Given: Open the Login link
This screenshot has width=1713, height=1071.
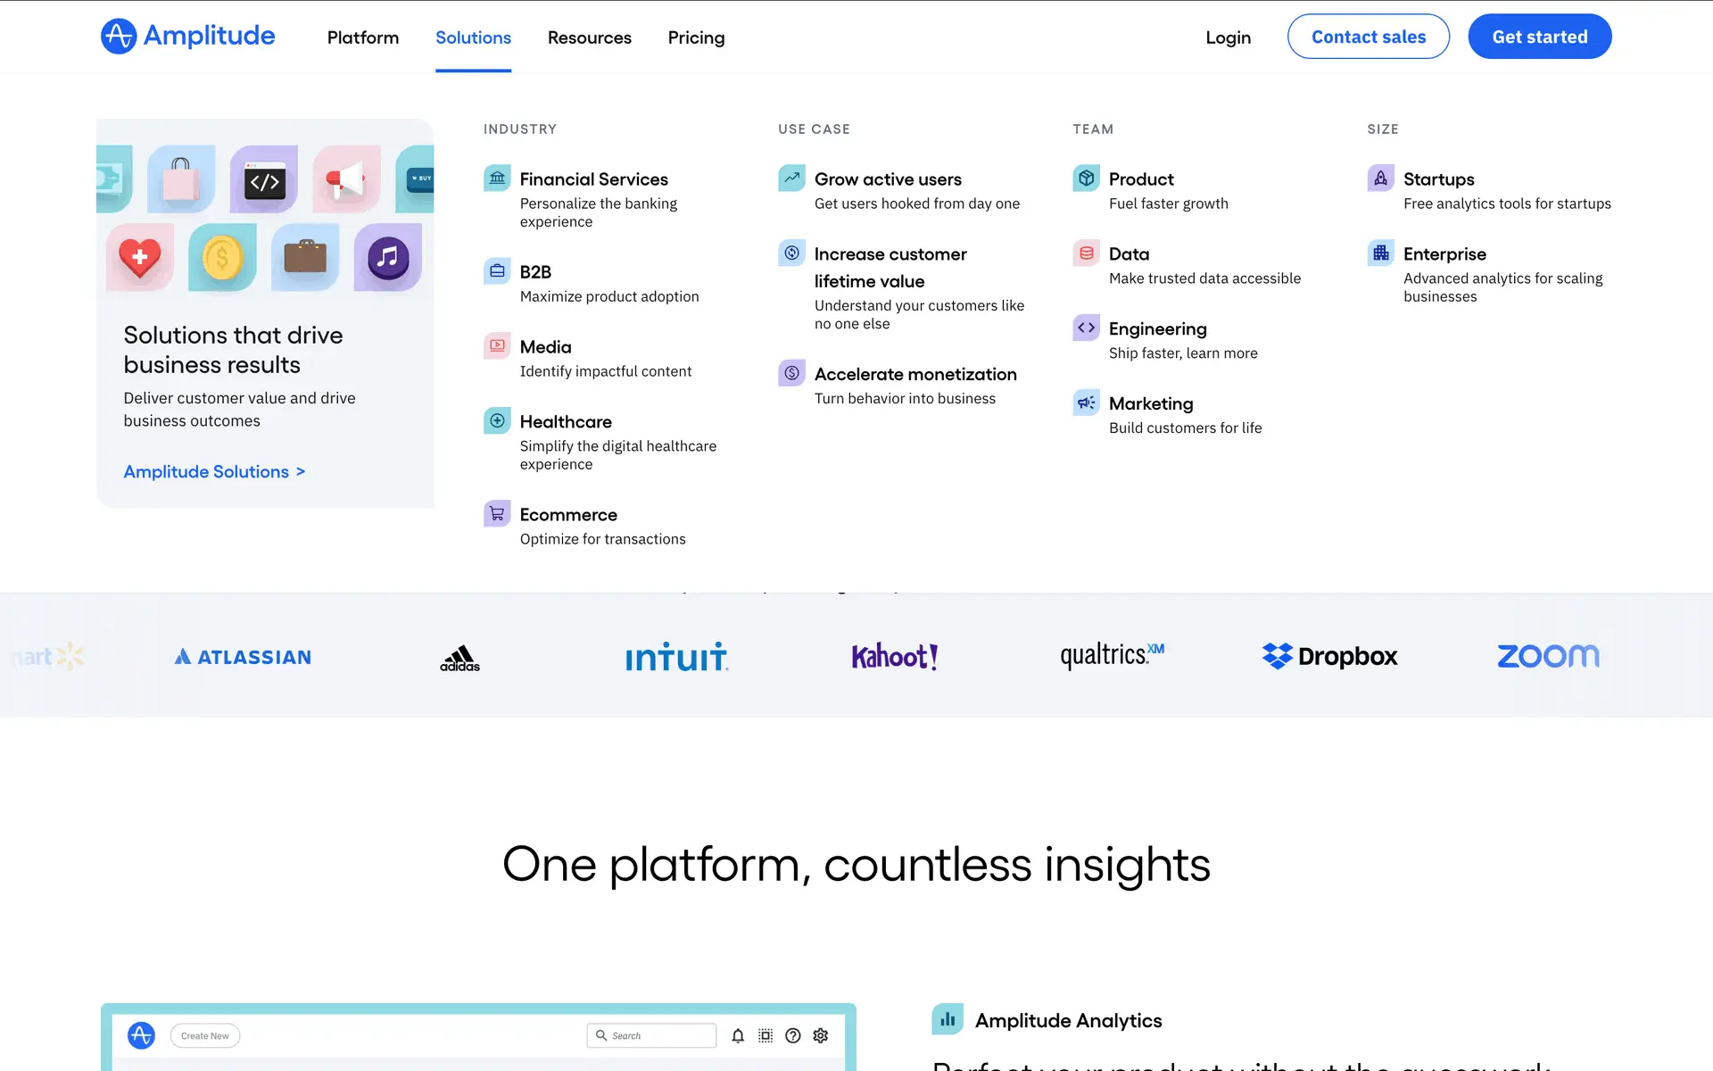Looking at the screenshot, I should pyautogui.click(x=1228, y=37).
